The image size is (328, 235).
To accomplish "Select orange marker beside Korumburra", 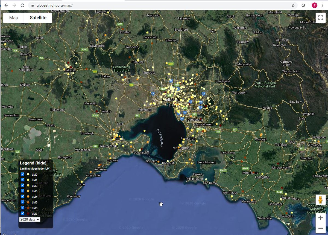I will 254,173.
